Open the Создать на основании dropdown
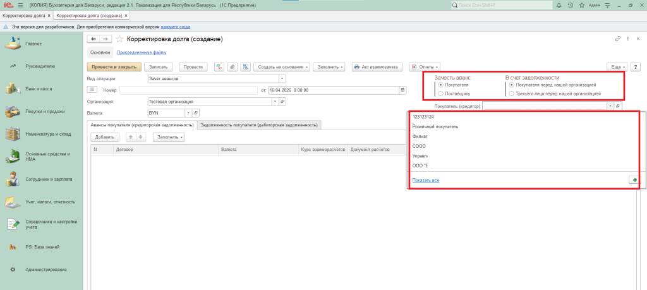Viewport: 647px width, 290px height. click(282, 66)
